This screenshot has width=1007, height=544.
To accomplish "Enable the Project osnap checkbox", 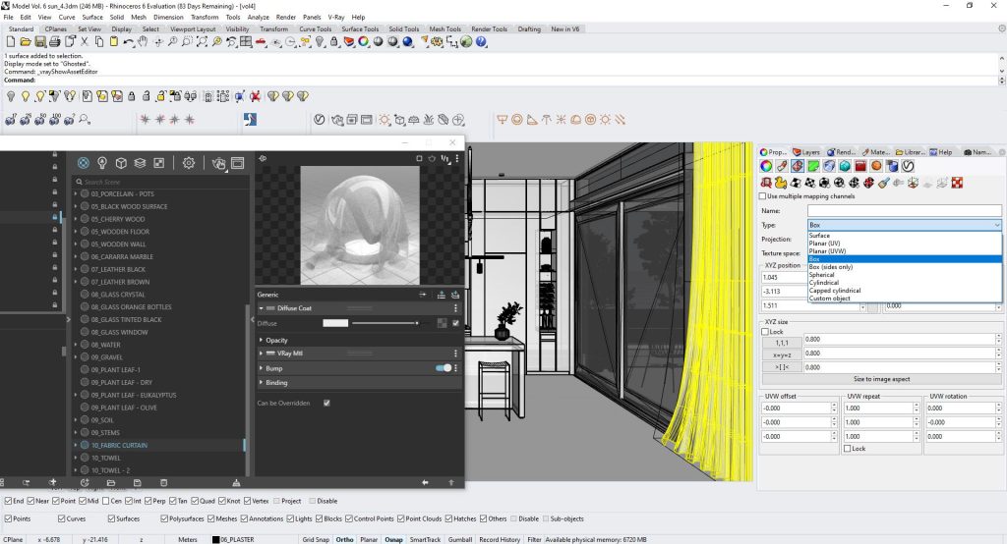I will click(276, 501).
